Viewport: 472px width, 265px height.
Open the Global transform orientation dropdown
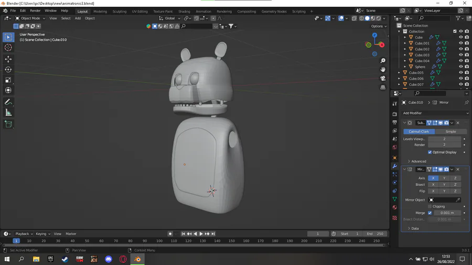[x=169, y=18]
